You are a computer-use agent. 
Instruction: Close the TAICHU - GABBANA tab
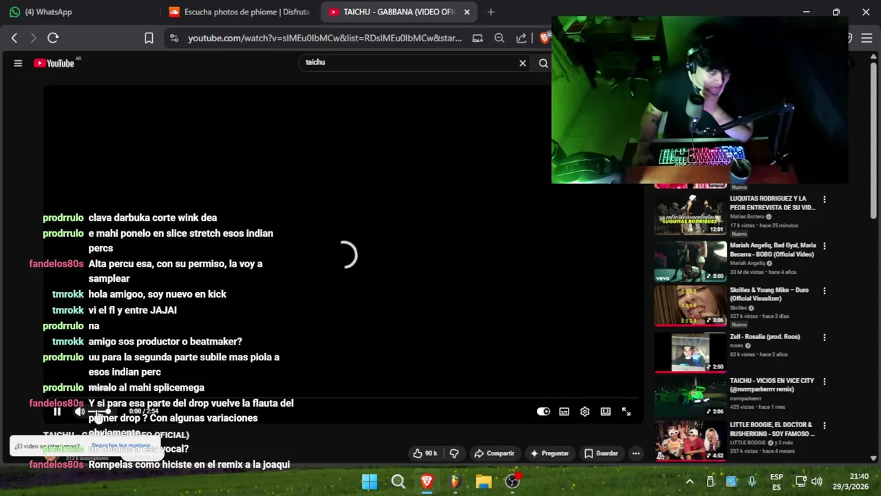point(467,12)
